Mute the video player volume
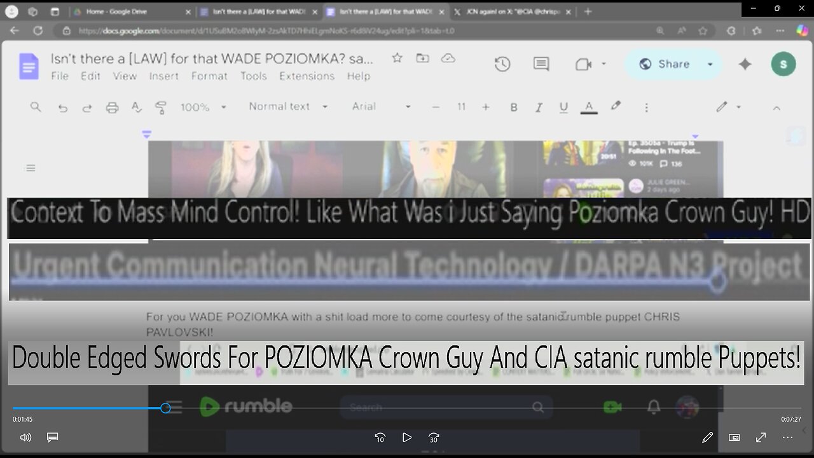The image size is (814, 458). tap(25, 438)
